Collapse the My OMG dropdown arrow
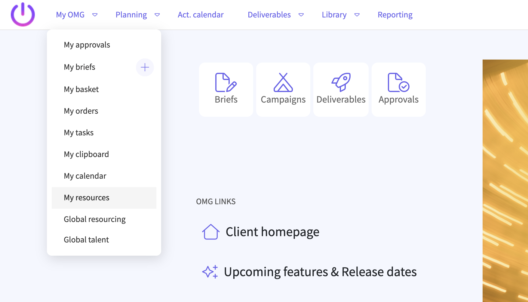The image size is (528, 302). (95, 15)
